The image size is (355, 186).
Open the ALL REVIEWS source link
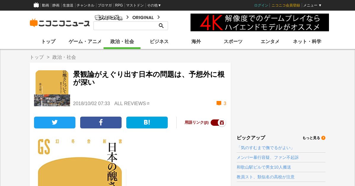pos(130,103)
